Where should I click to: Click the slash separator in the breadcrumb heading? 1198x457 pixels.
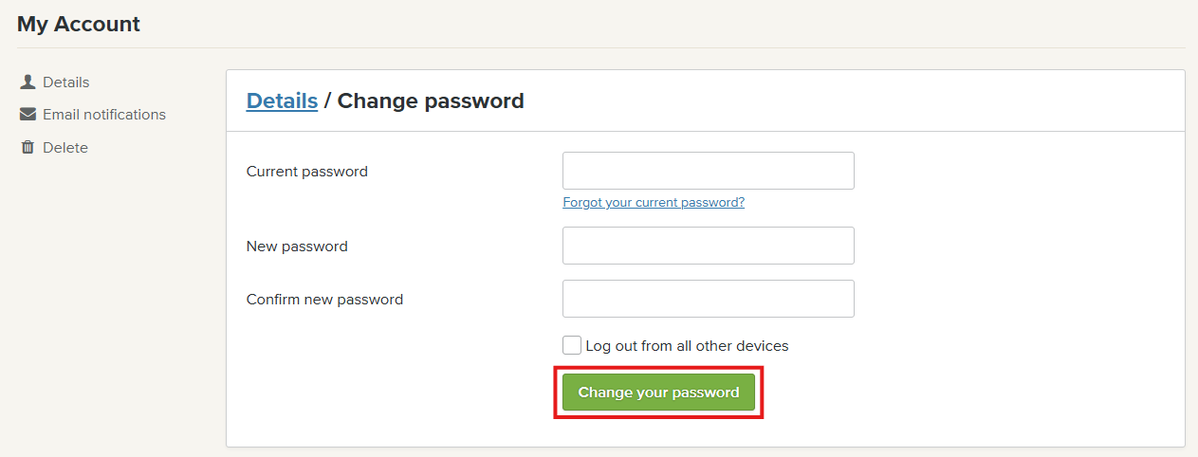[x=327, y=101]
